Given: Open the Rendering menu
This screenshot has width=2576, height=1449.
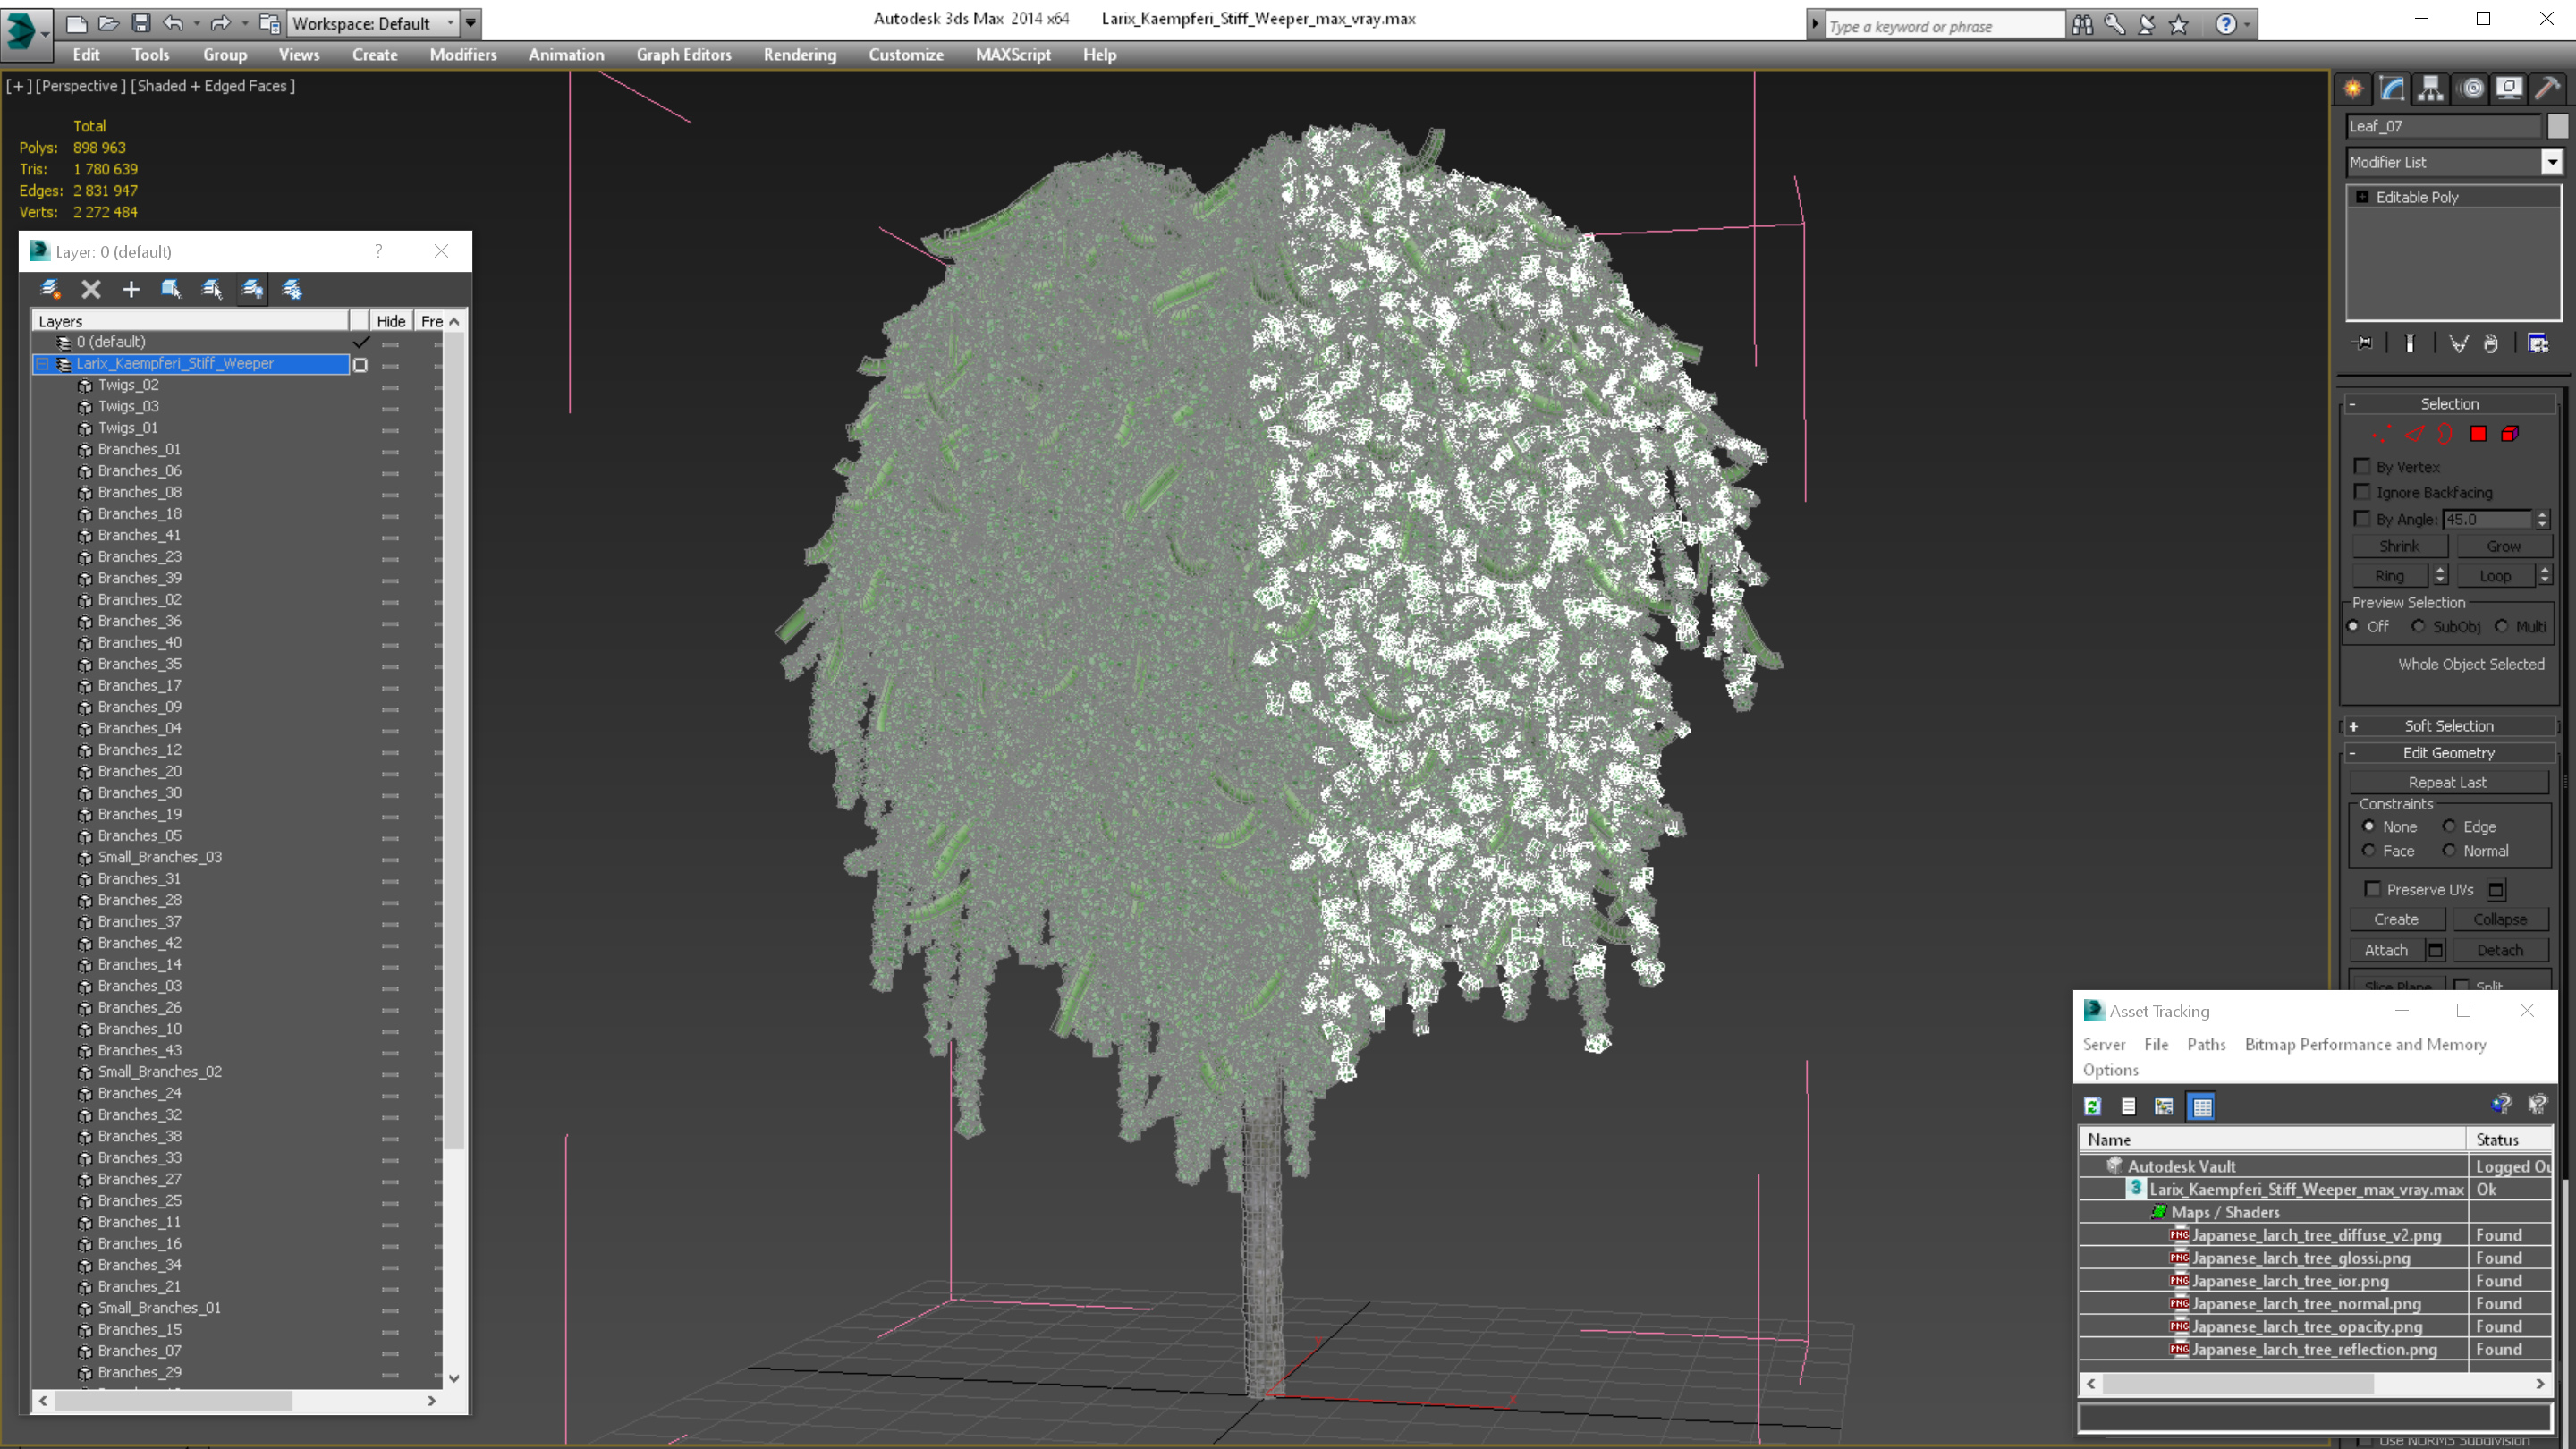Looking at the screenshot, I should pyautogui.click(x=799, y=55).
